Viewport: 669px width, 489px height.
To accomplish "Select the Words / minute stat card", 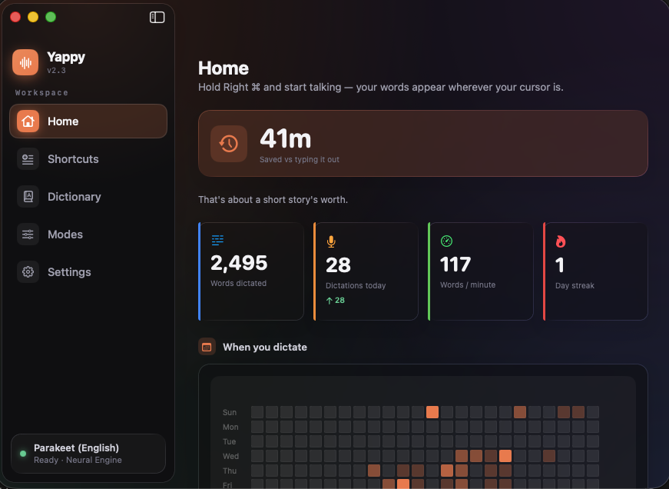I will (480, 271).
